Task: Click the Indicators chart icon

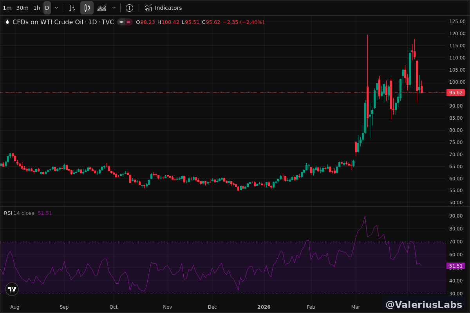Action: click(x=148, y=8)
